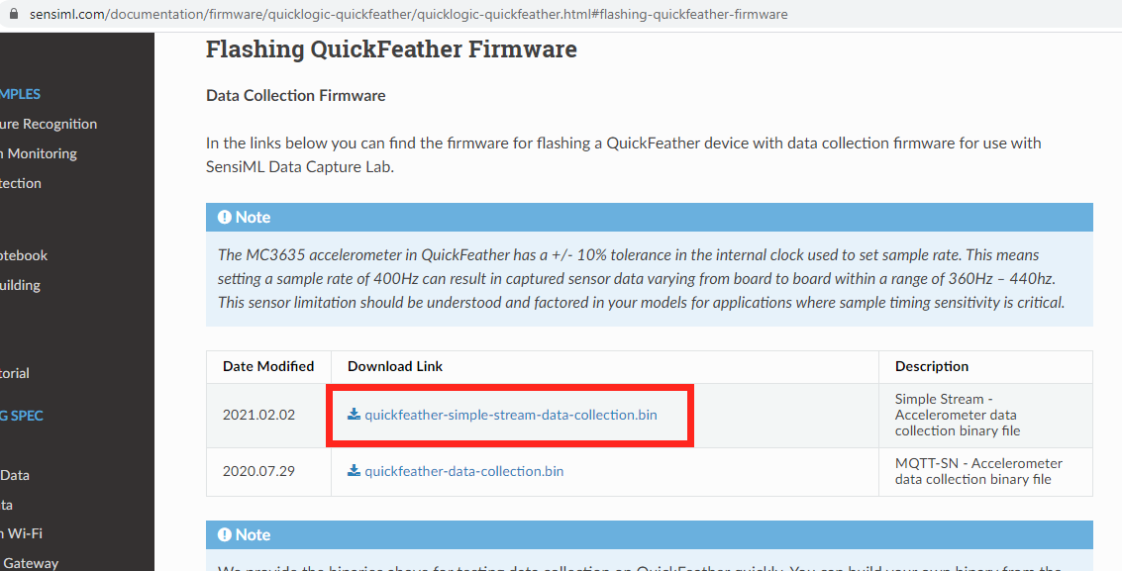Select the Building sidebar item
1122x571 pixels.
[20, 285]
